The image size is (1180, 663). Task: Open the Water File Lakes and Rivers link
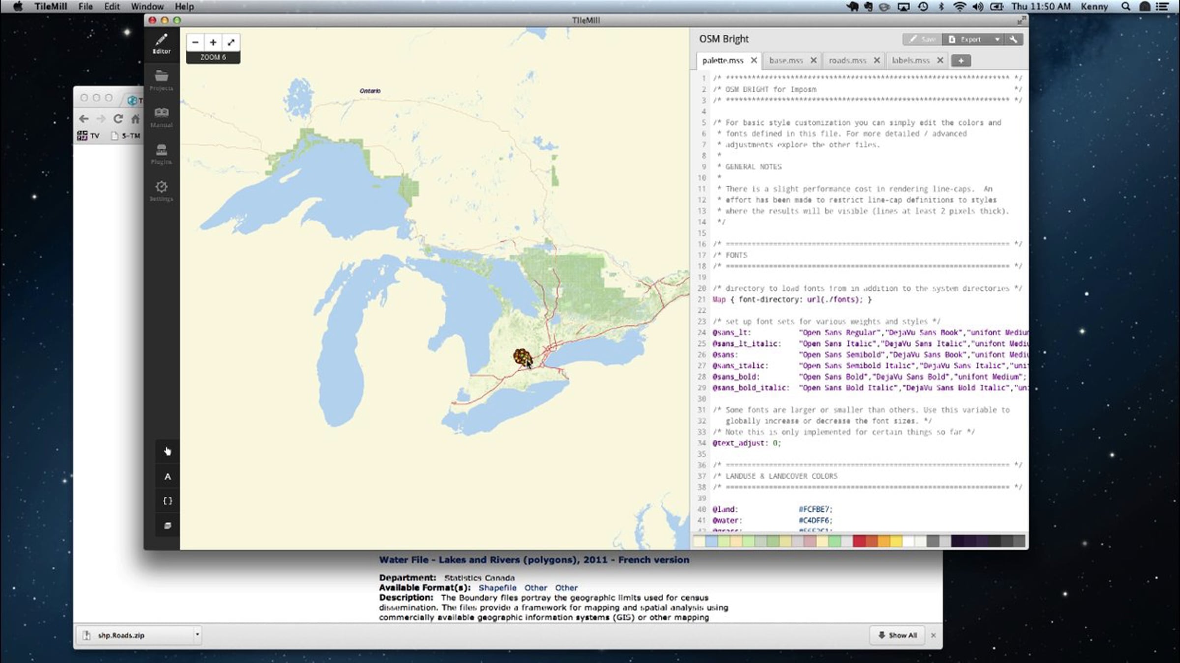pos(534,560)
